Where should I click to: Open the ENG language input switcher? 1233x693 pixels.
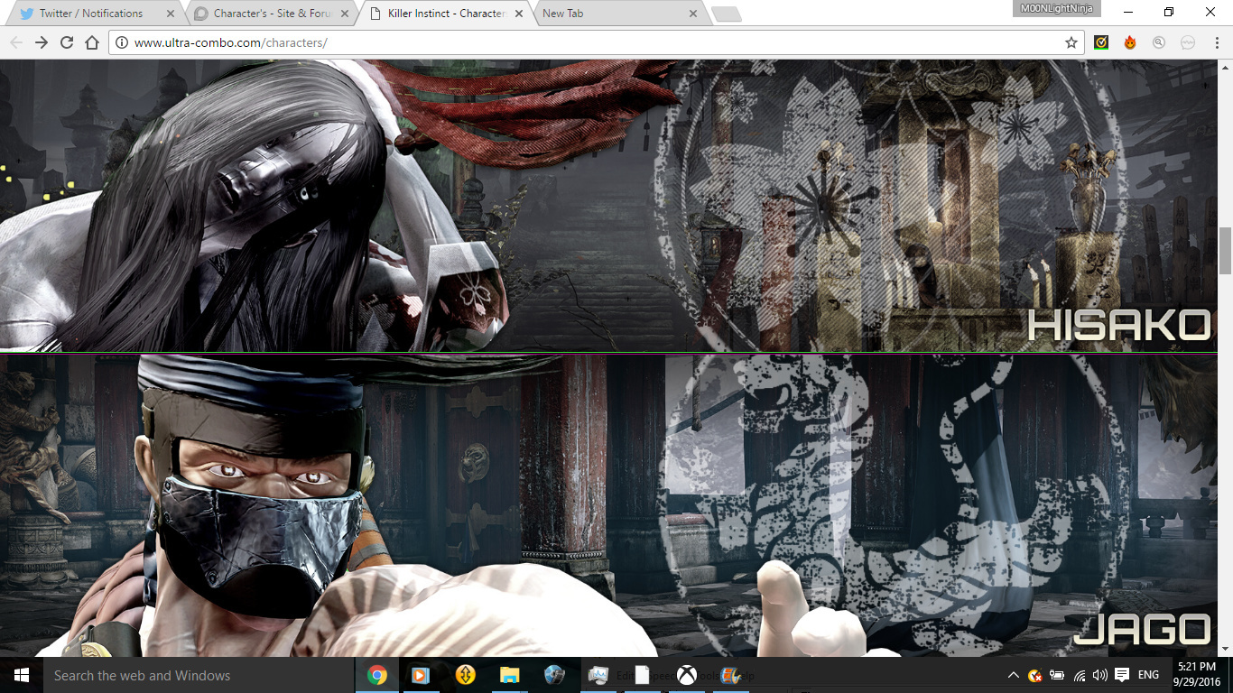click(1148, 675)
